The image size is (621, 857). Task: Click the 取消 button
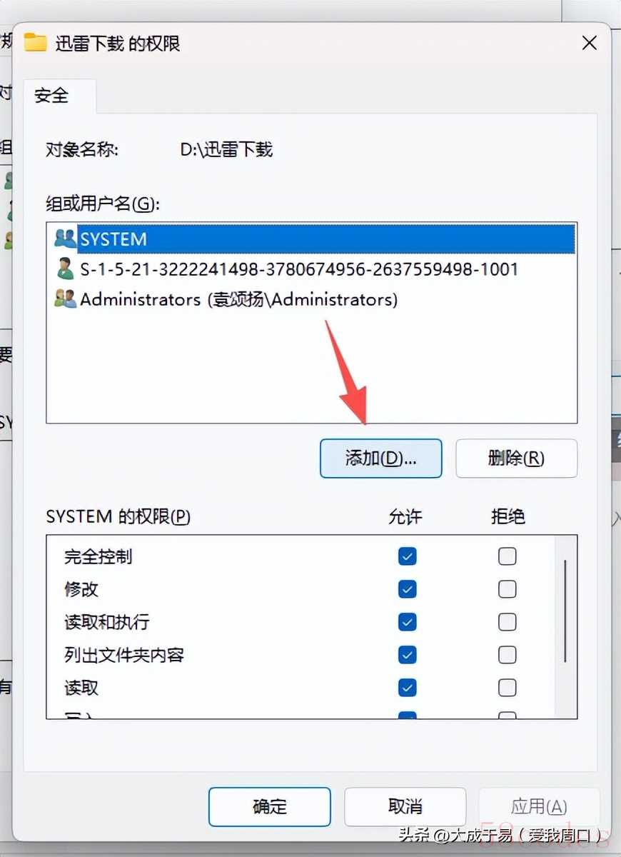(405, 807)
